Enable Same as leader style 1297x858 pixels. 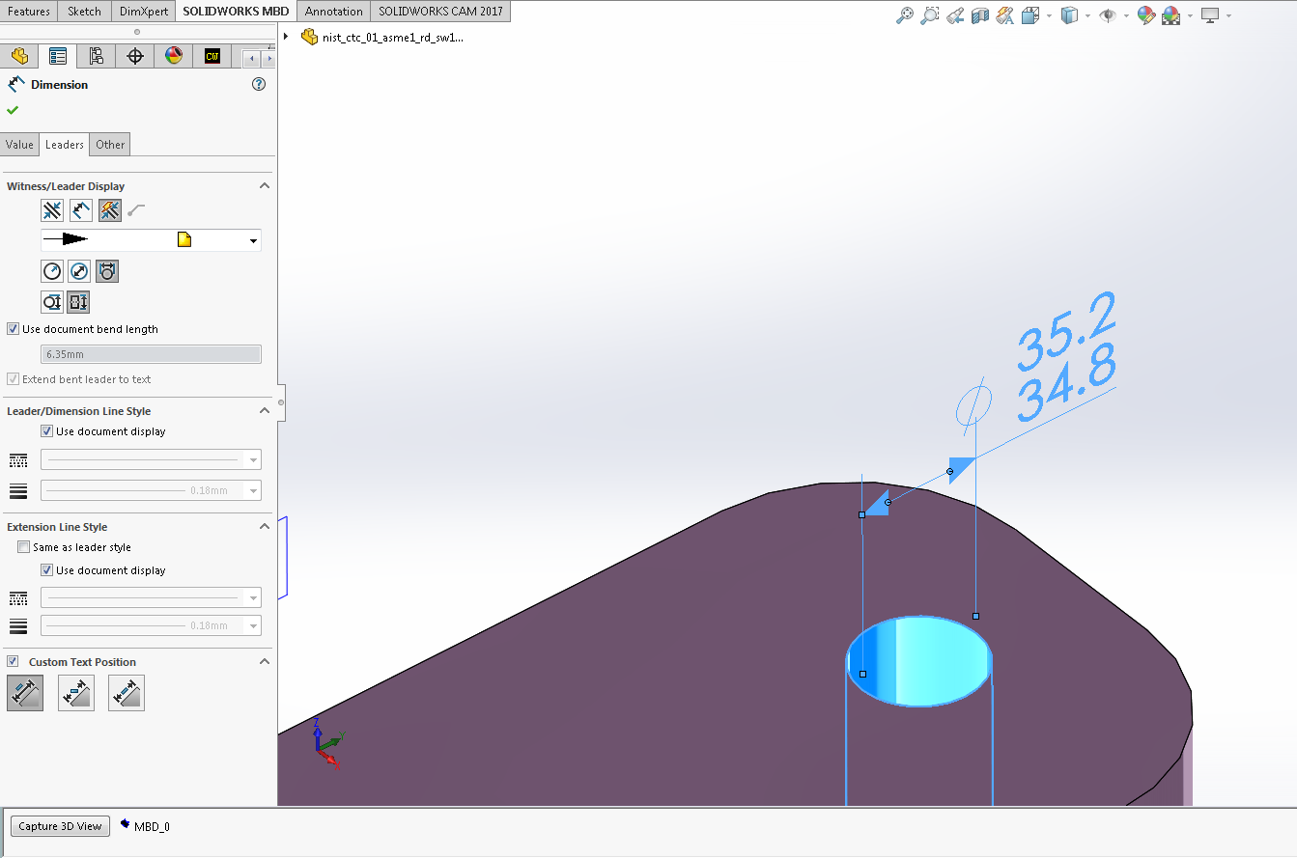click(x=23, y=546)
